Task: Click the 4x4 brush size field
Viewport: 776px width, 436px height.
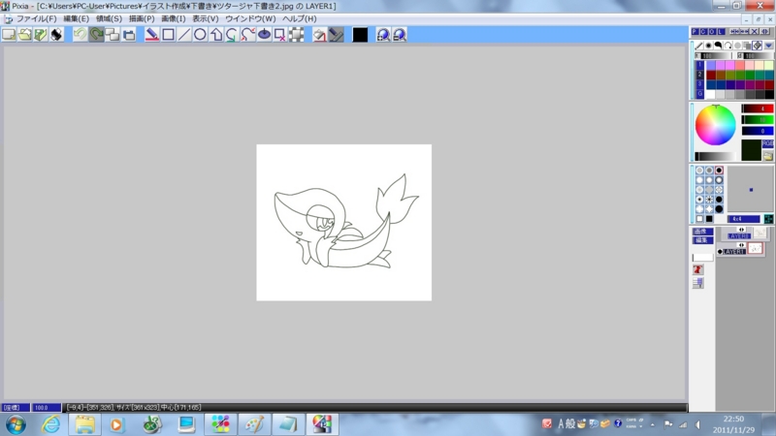Action: click(743, 219)
